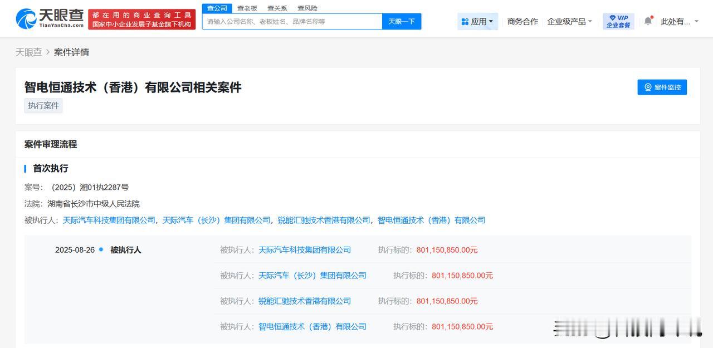Switch to the 查关系 tab

[x=277, y=8]
